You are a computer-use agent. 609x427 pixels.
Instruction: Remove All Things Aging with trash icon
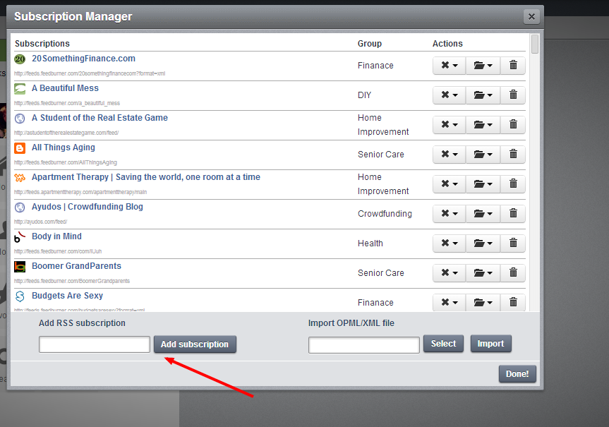[x=513, y=155]
